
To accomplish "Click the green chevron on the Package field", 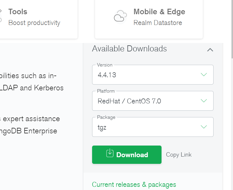I will click(204, 127).
